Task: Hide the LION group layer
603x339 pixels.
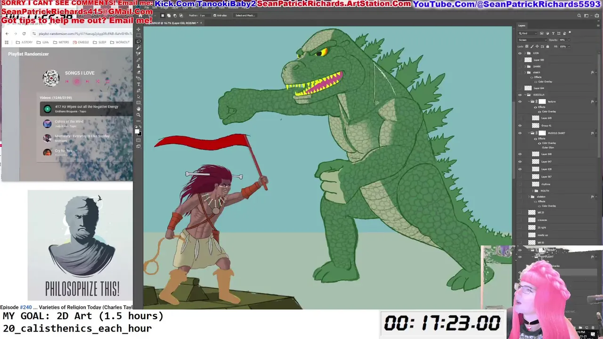Action: 520,53
